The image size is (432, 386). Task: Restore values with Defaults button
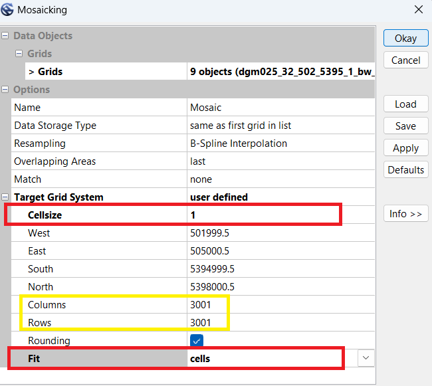(405, 170)
